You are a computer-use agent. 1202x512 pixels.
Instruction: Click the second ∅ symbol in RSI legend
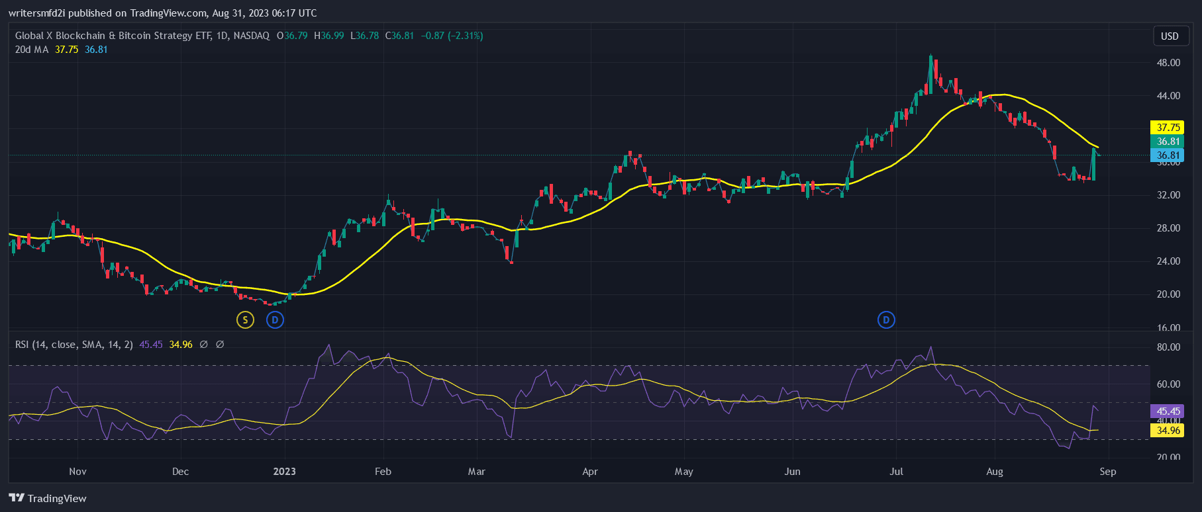point(220,345)
